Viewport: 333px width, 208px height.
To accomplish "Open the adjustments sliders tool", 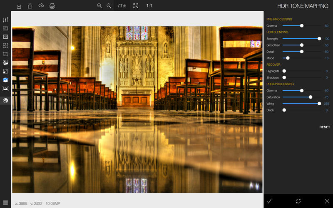I will [x=6, y=20].
